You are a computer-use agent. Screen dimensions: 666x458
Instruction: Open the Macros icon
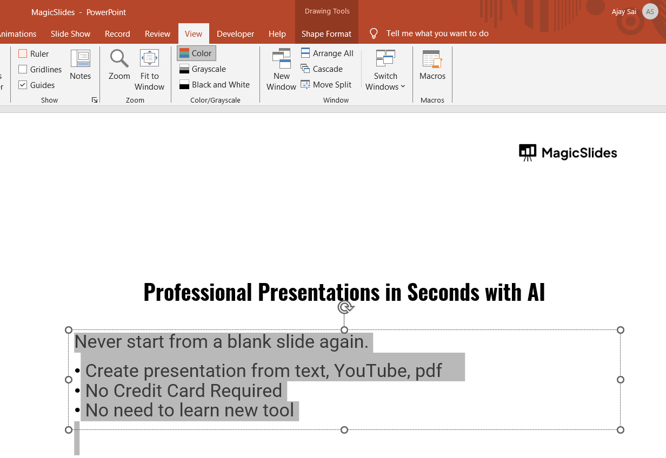(432, 58)
